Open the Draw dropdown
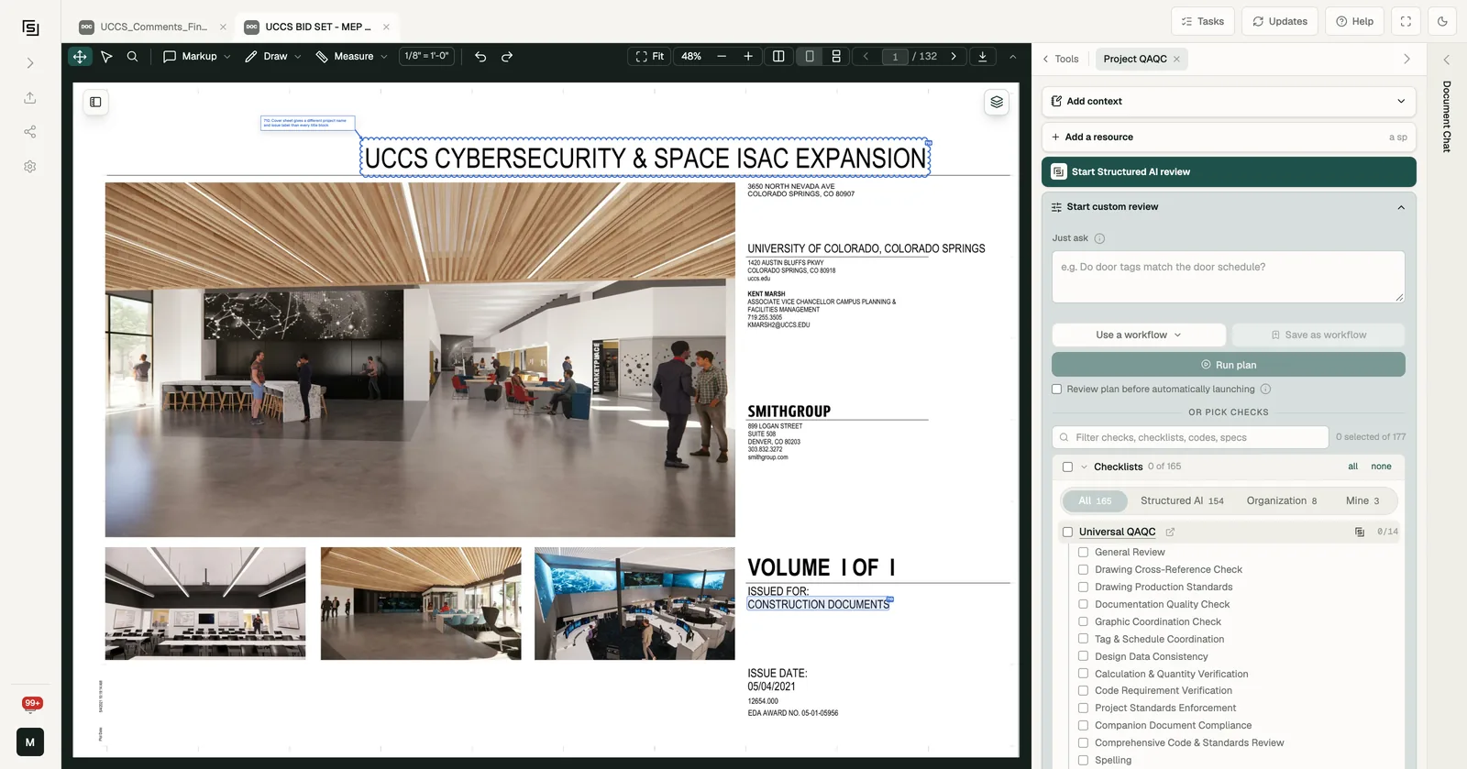1467x769 pixels. pyautogui.click(x=272, y=57)
